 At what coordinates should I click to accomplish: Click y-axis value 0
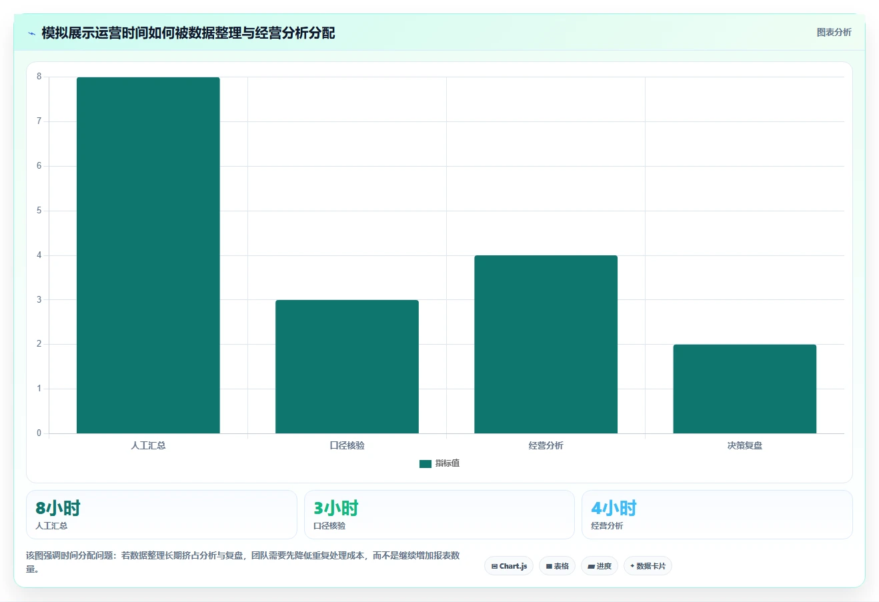click(39, 433)
